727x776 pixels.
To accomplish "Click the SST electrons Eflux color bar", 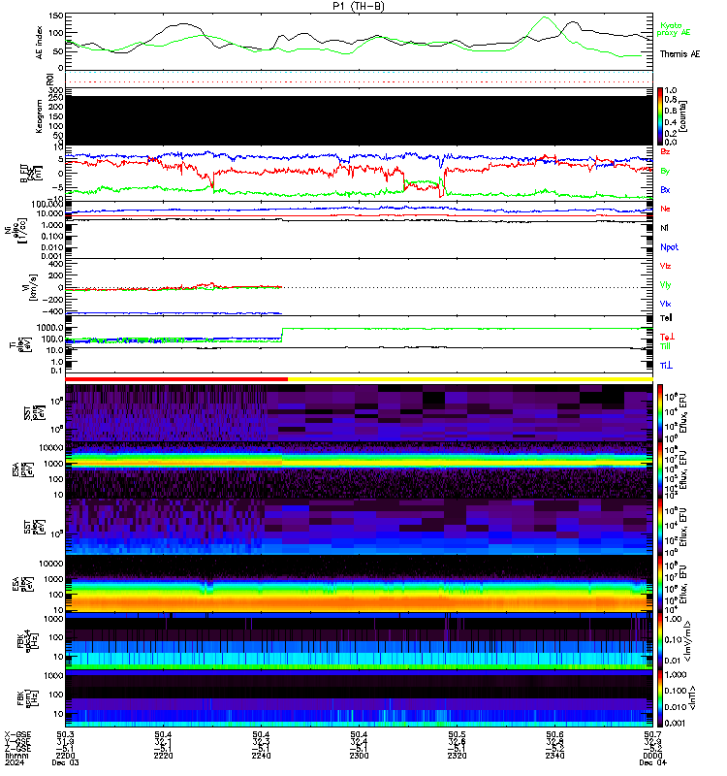I will click(x=660, y=527).
